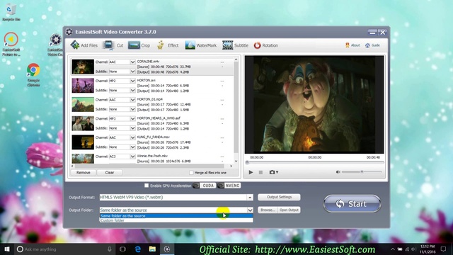The image size is (453, 255).
Task: Select 'Same folder as the source' option
Action: [176, 216]
